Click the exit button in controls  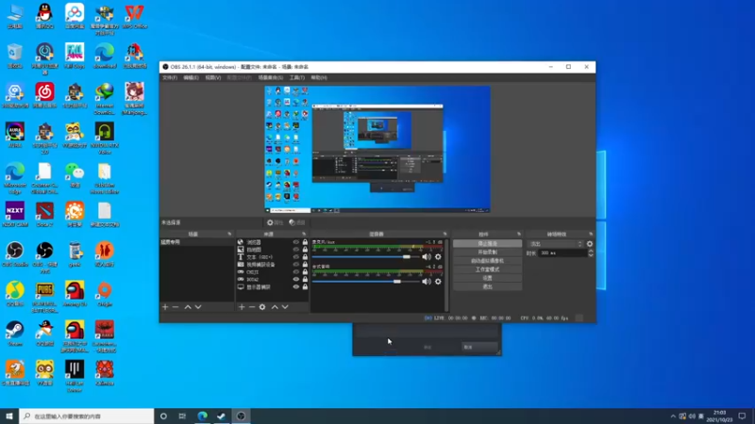pyautogui.click(x=487, y=287)
